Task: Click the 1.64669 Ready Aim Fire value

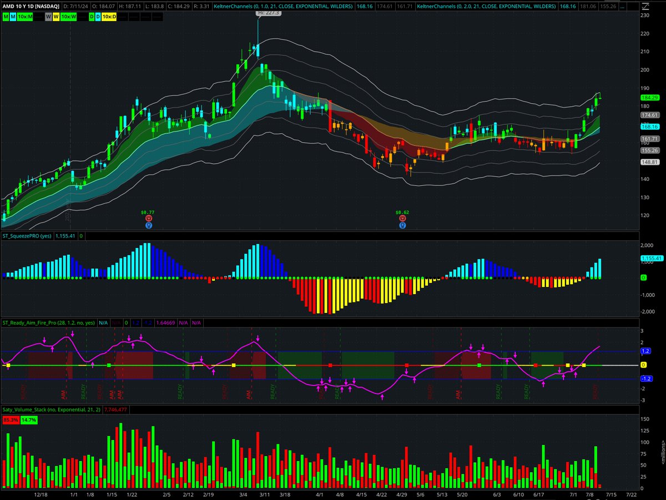Action: coord(166,322)
